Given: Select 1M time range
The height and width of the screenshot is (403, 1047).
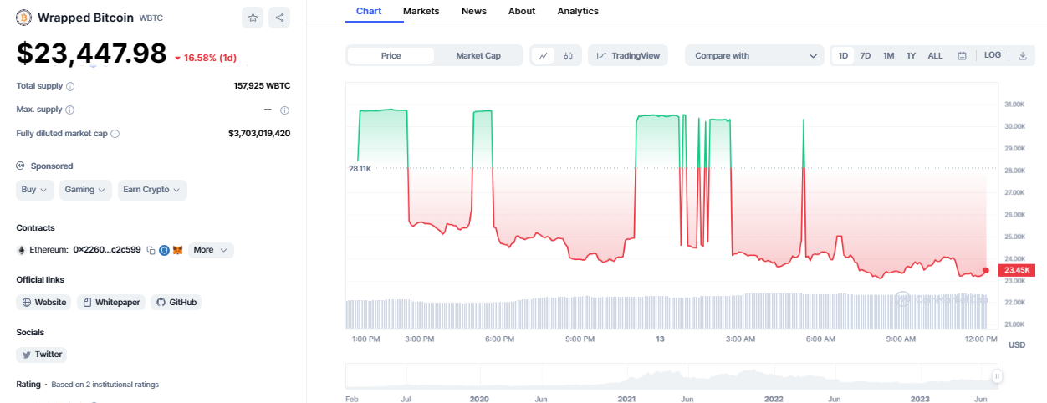Looking at the screenshot, I should [x=888, y=56].
